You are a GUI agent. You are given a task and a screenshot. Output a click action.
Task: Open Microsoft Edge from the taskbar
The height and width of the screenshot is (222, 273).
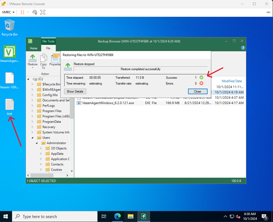(116, 216)
